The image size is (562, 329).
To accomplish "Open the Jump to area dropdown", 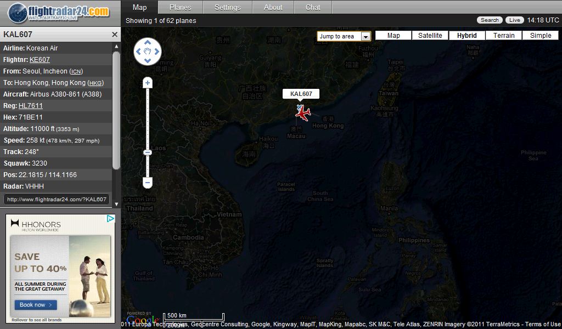I will tap(344, 36).
